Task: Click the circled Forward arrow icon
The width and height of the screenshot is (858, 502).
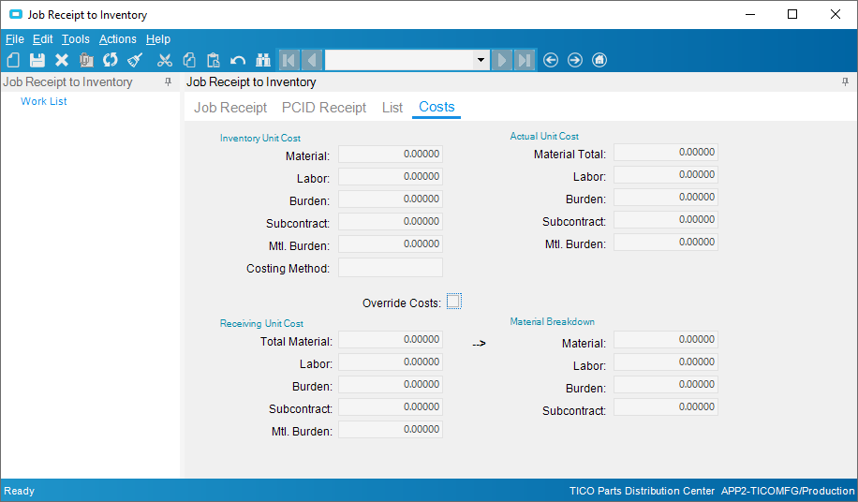Action: 575,60
